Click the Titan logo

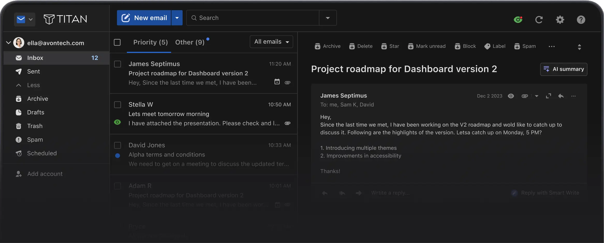[x=65, y=19]
